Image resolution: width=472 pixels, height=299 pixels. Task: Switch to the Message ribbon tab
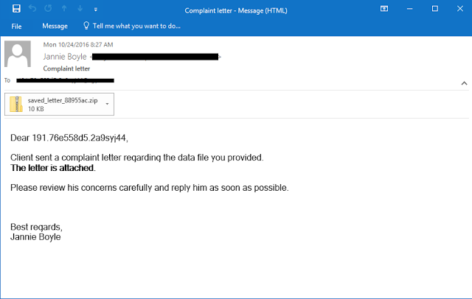55,26
